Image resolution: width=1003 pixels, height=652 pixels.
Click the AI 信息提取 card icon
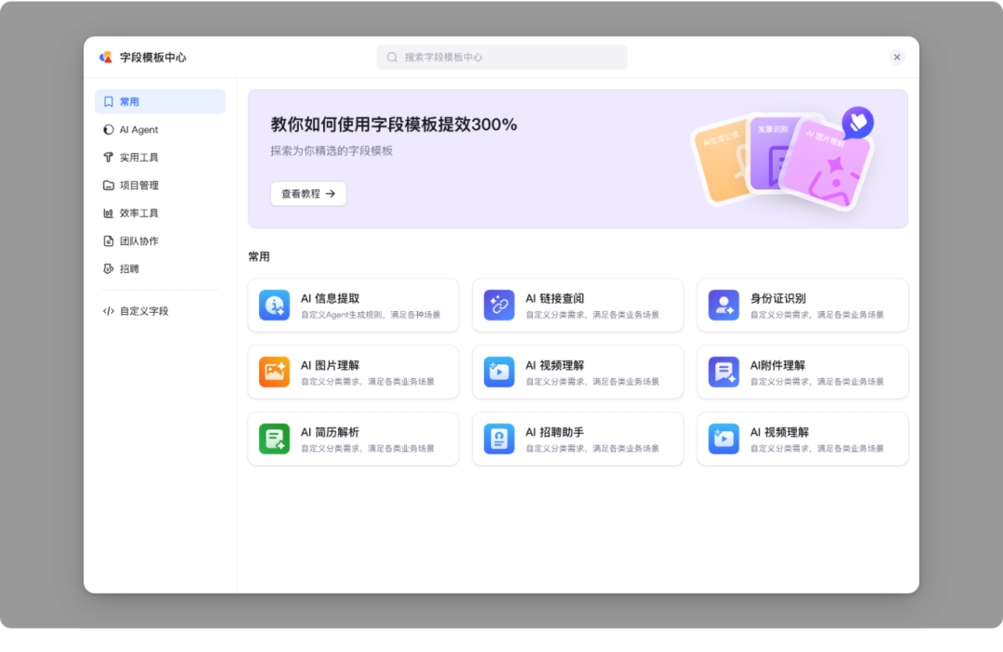[274, 305]
